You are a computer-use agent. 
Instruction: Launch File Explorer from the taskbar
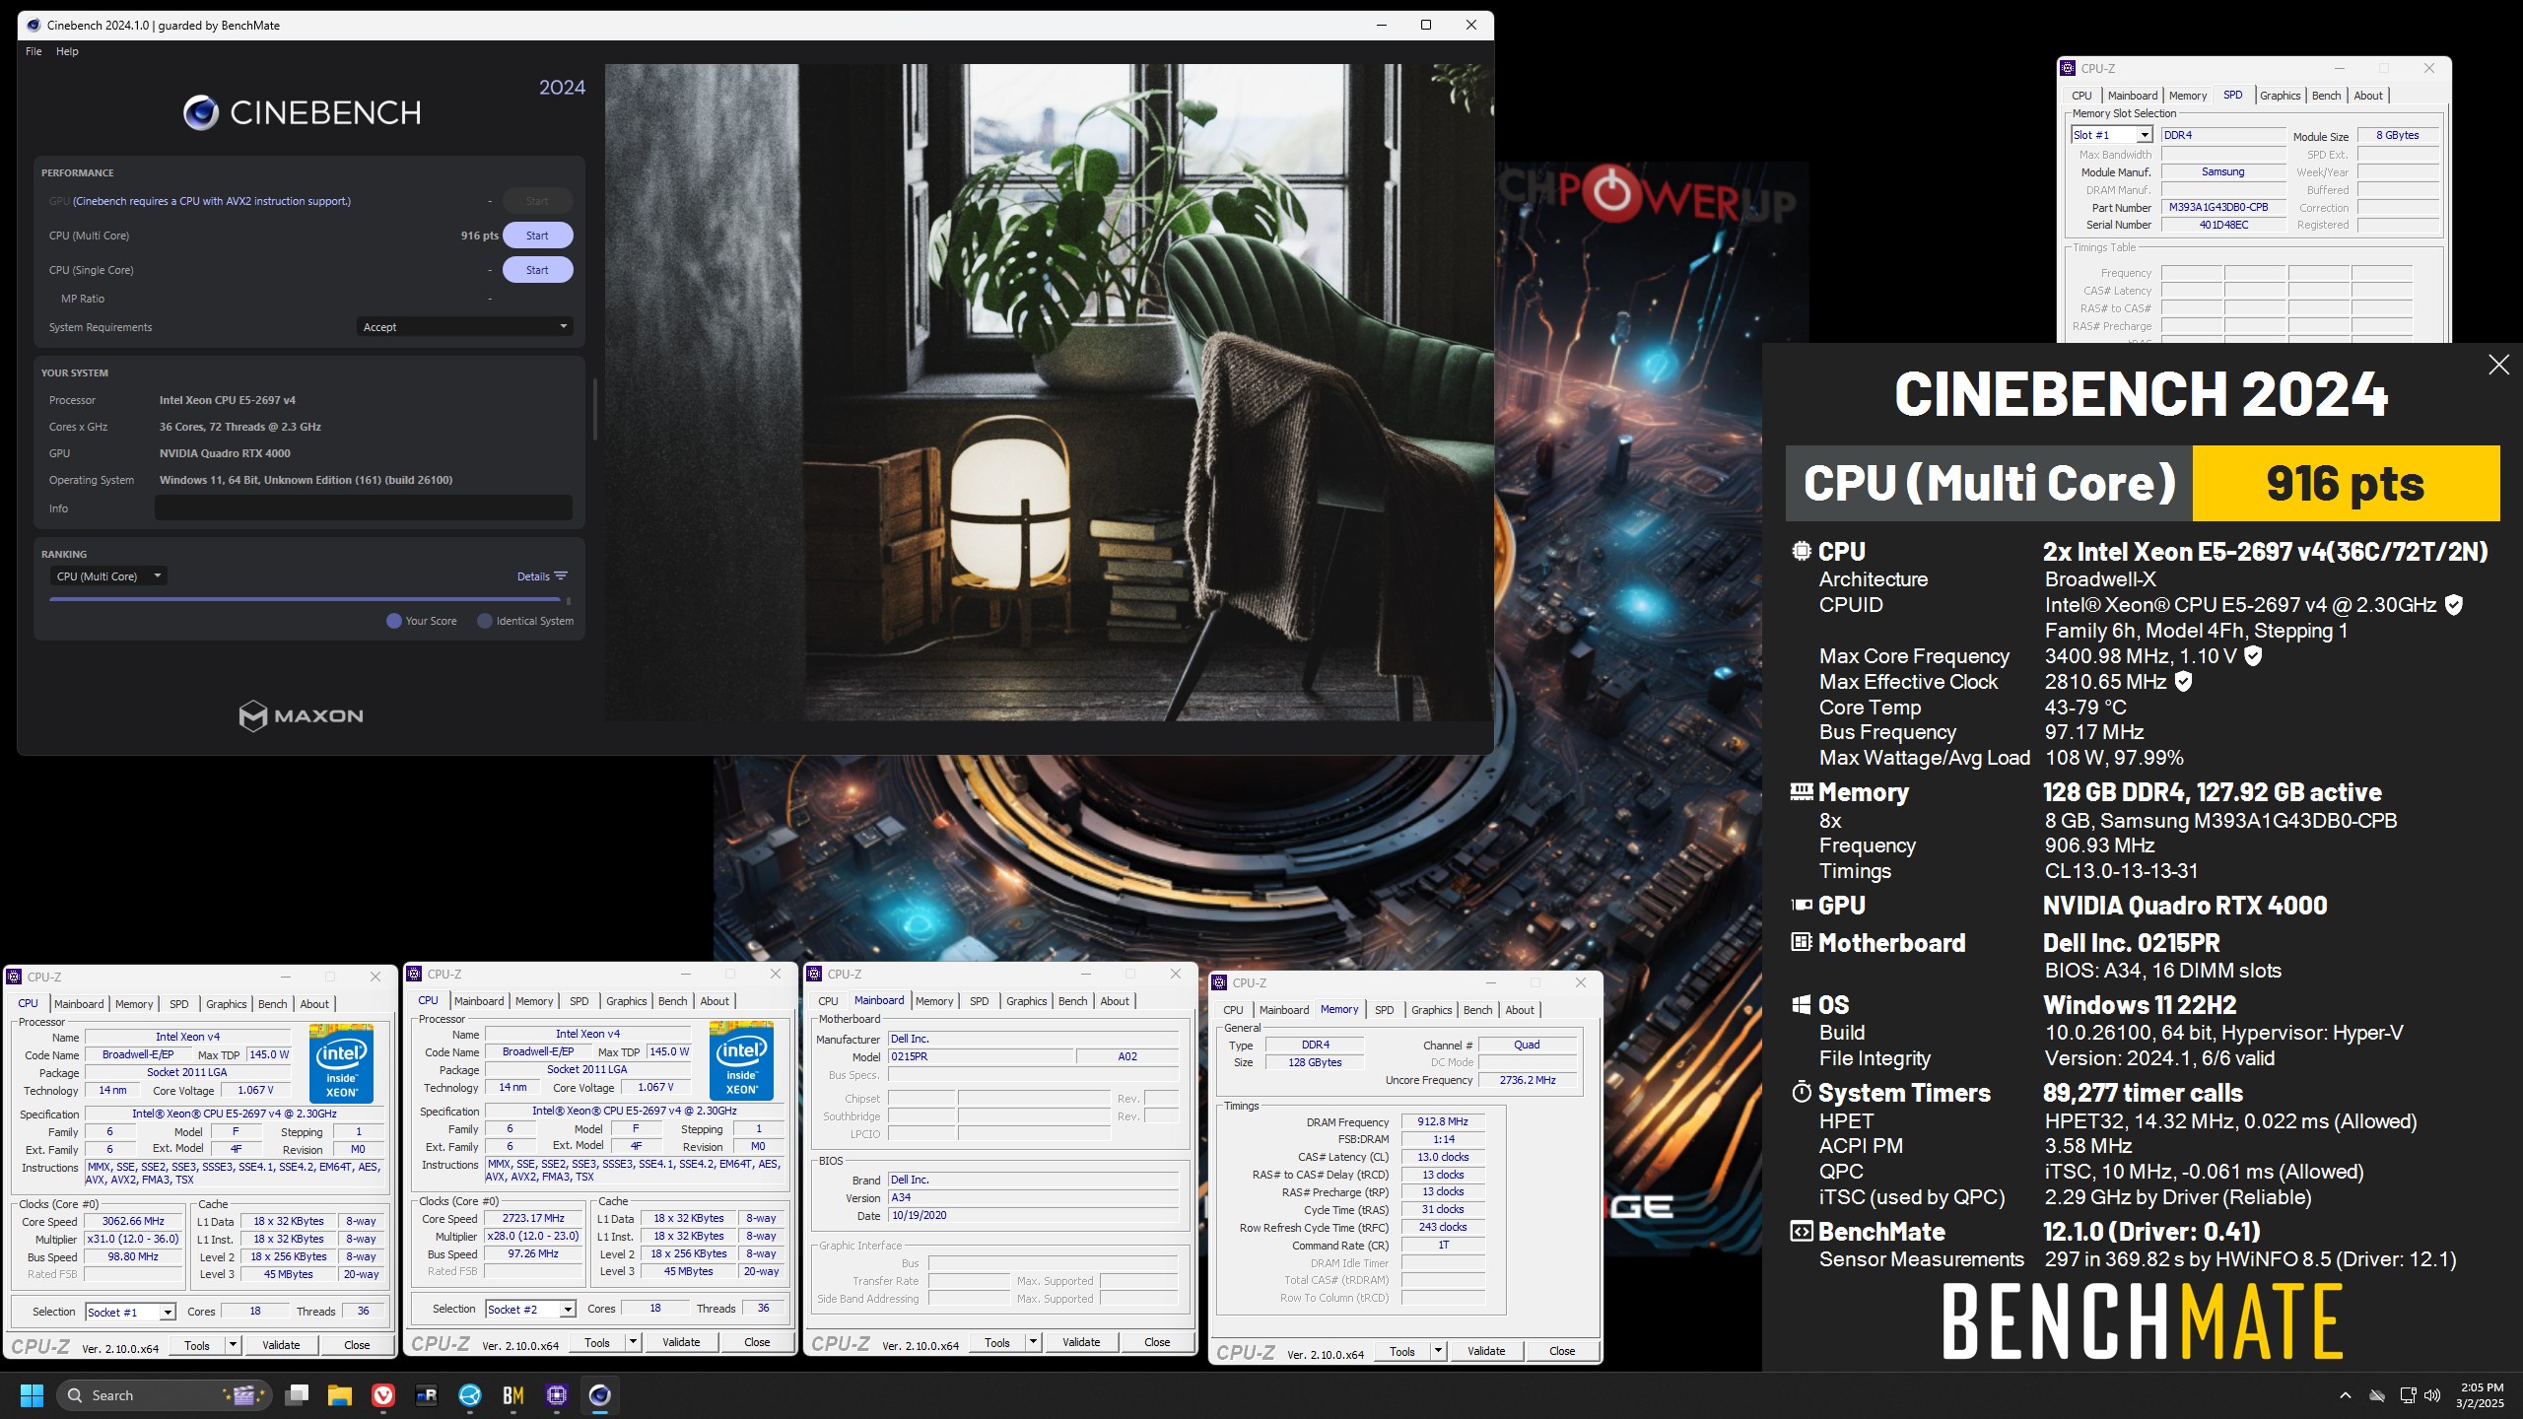[340, 1395]
